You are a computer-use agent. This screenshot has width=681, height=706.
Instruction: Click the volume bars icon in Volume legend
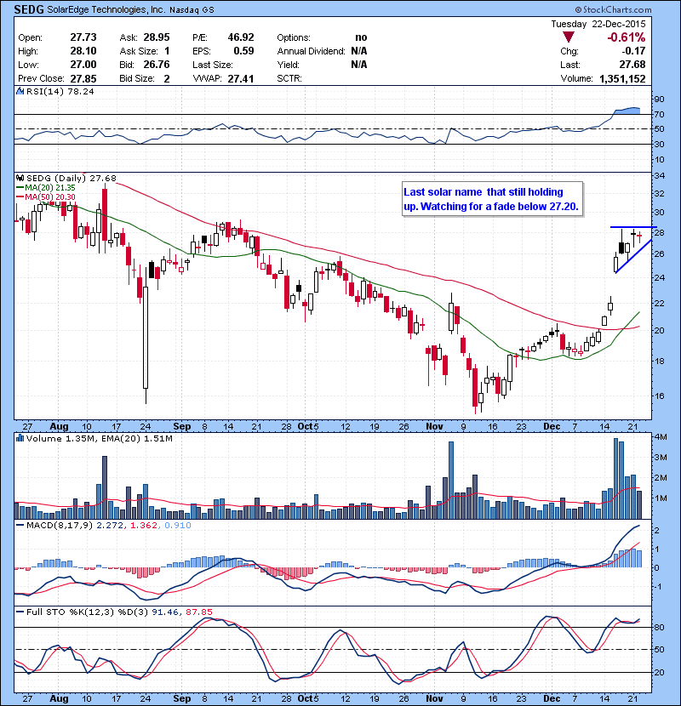pyautogui.click(x=20, y=438)
